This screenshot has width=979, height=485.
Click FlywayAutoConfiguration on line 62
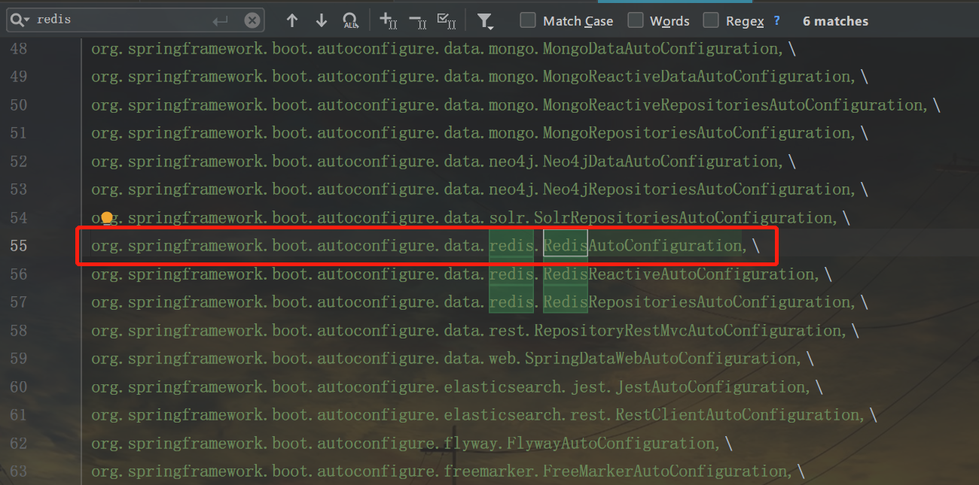tap(611, 444)
